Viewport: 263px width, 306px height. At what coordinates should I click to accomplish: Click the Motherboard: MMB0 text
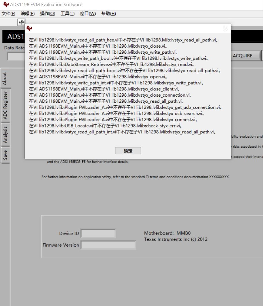click(x=167, y=233)
